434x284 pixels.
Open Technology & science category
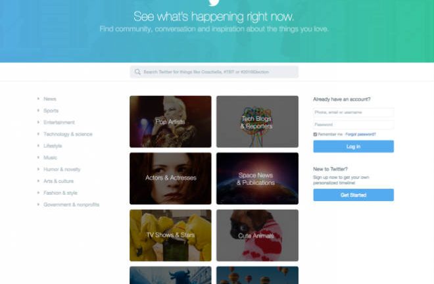[x=68, y=134]
